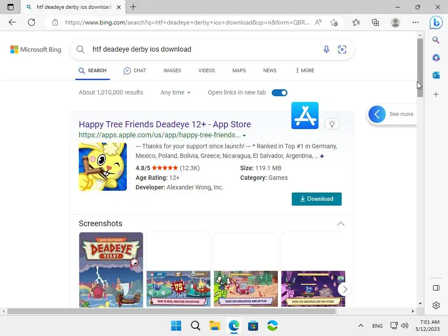Click the ENG language indicator
This screenshot has width=448, height=336.
pyautogui.click(x=378, y=325)
